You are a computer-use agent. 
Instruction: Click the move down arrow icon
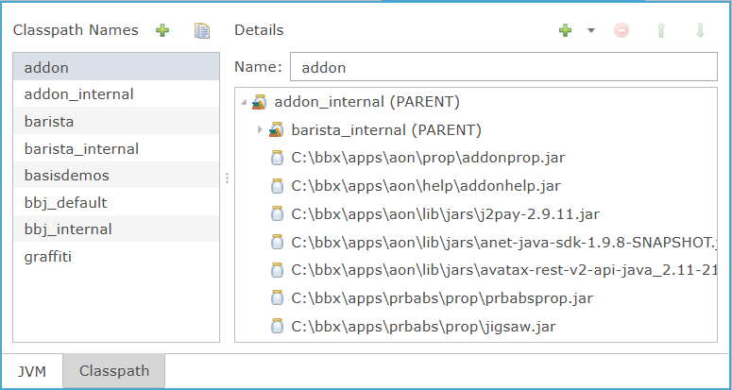point(700,30)
